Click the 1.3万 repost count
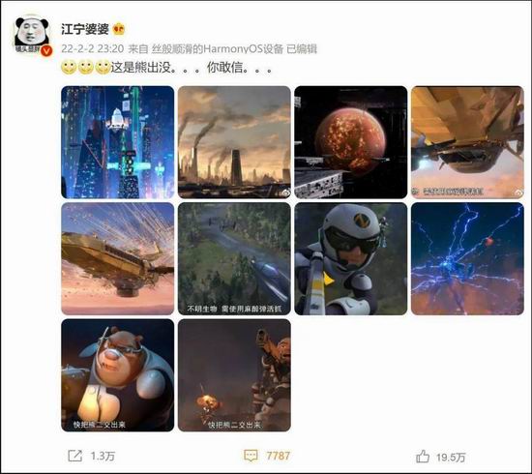 click(x=103, y=456)
